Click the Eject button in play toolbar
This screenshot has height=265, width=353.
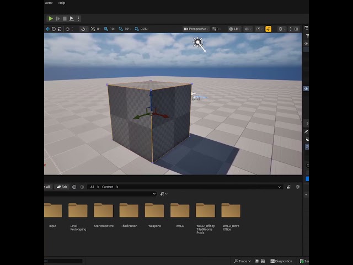point(72,18)
